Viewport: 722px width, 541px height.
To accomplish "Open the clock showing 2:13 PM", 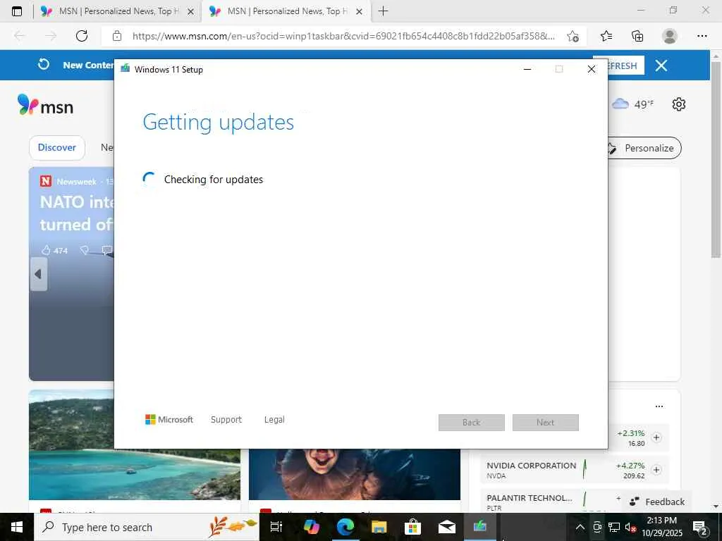I will click(x=662, y=527).
